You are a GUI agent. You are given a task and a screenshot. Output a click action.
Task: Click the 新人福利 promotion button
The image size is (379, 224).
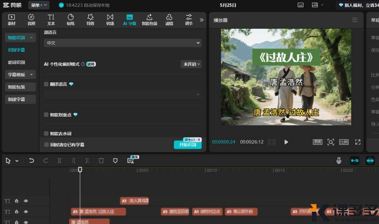point(358,5)
